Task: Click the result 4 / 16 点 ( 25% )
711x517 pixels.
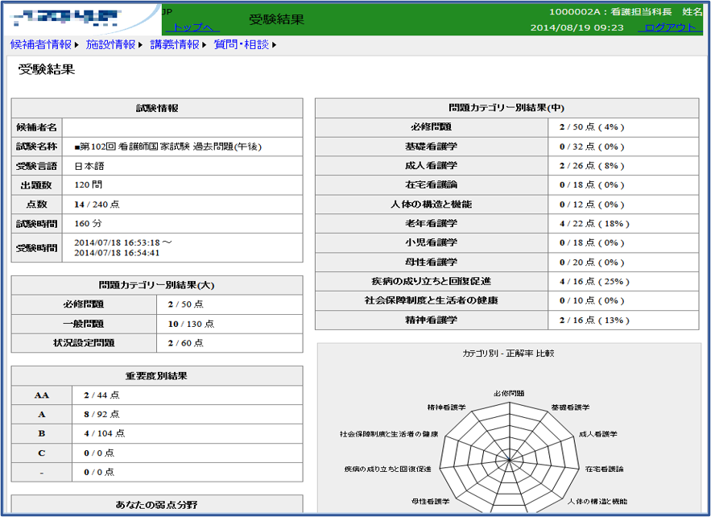Action: [594, 281]
